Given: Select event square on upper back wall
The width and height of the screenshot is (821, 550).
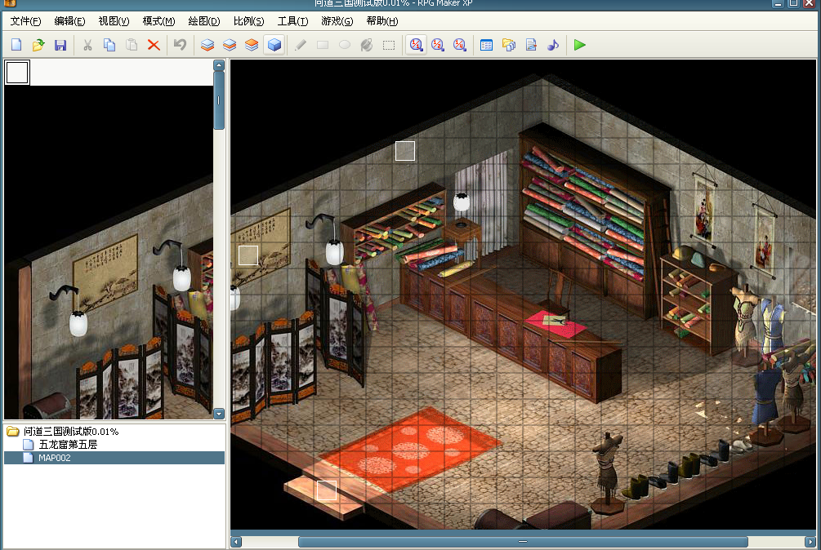Looking at the screenshot, I should 404,151.
